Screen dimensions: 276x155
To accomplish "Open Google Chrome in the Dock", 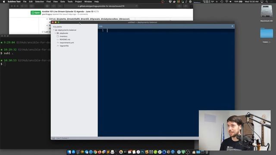I will 95,152.
